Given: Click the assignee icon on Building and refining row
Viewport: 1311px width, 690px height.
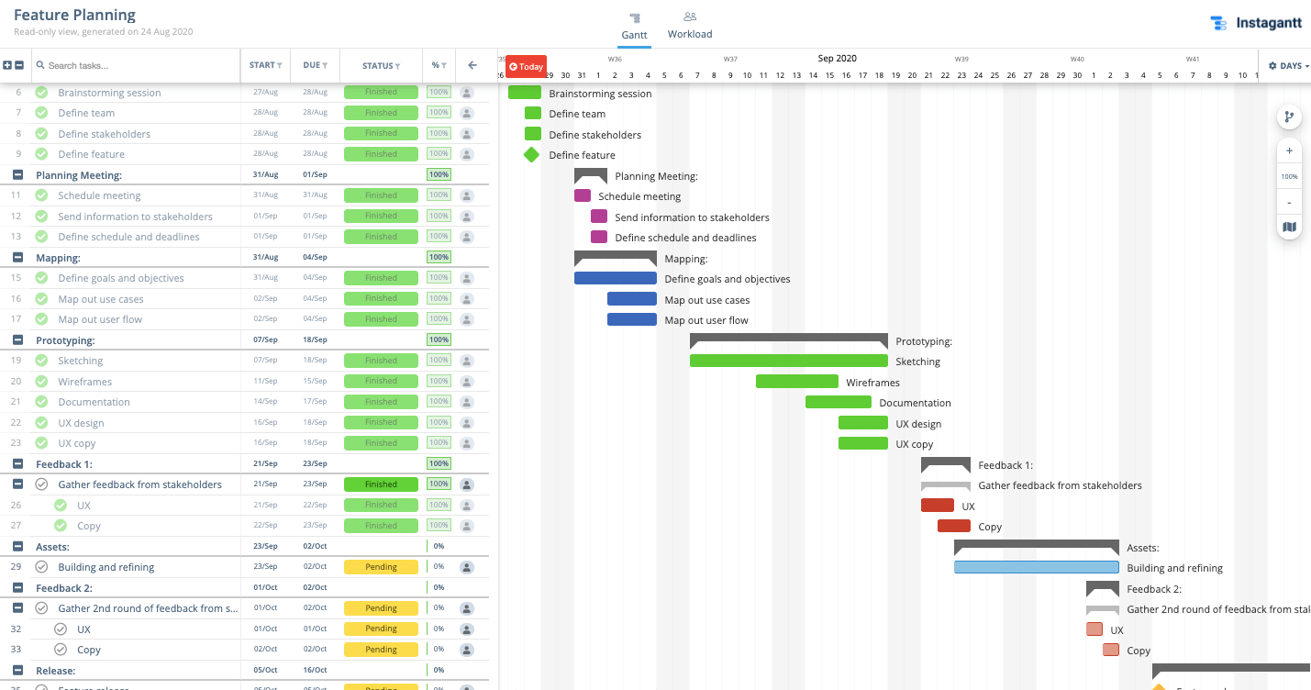Looking at the screenshot, I should pos(467,567).
